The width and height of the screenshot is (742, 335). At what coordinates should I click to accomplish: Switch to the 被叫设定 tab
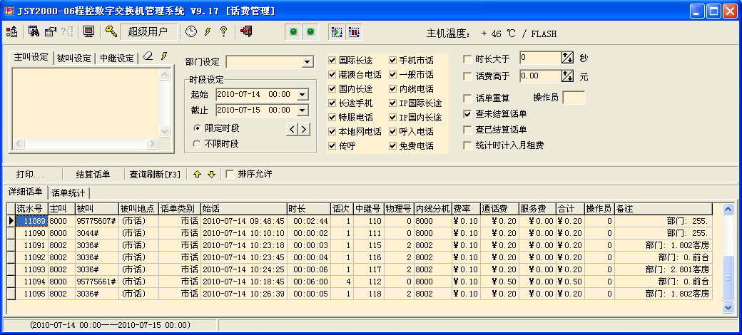pyautogui.click(x=73, y=58)
